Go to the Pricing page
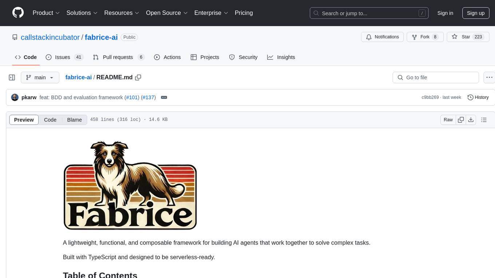 click(244, 13)
